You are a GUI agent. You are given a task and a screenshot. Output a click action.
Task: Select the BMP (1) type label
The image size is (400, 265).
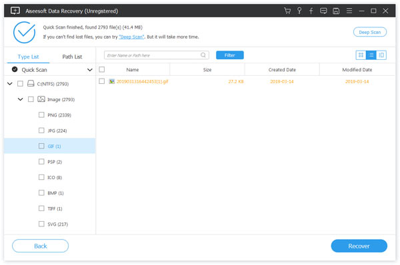tap(55, 193)
